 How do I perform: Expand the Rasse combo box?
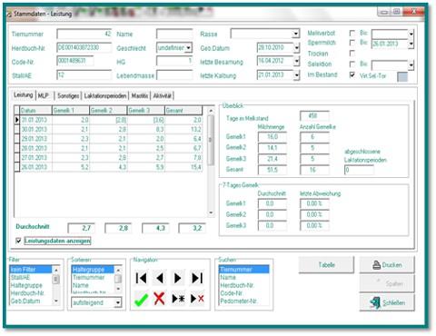point(296,34)
